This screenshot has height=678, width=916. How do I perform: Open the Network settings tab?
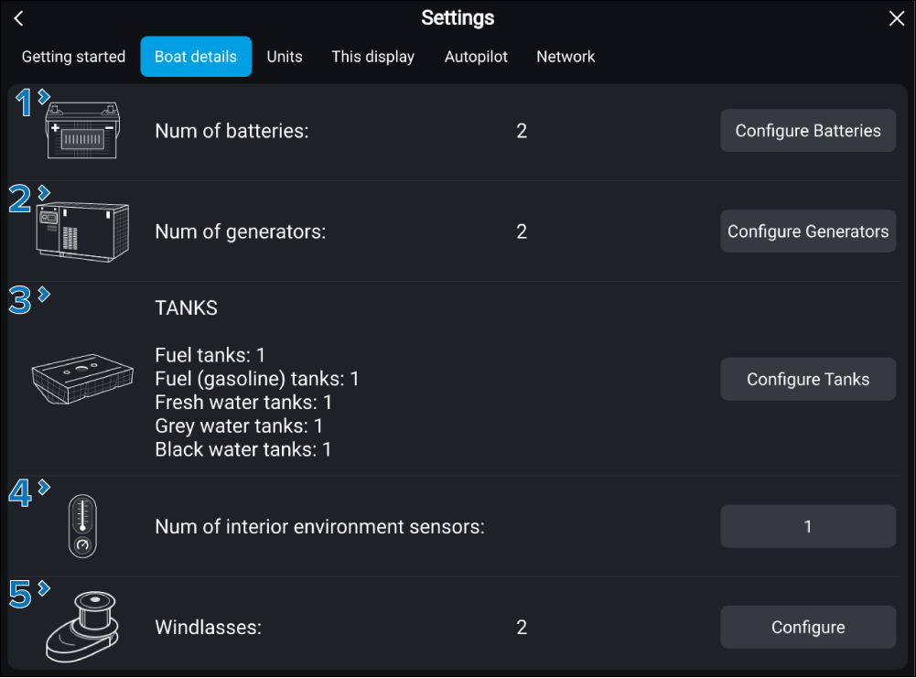tap(566, 57)
